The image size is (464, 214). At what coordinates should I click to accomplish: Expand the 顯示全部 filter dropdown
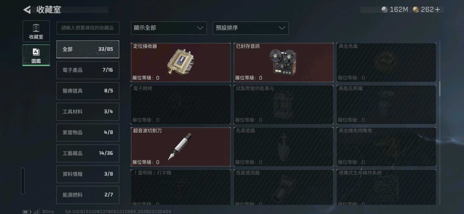click(x=169, y=28)
